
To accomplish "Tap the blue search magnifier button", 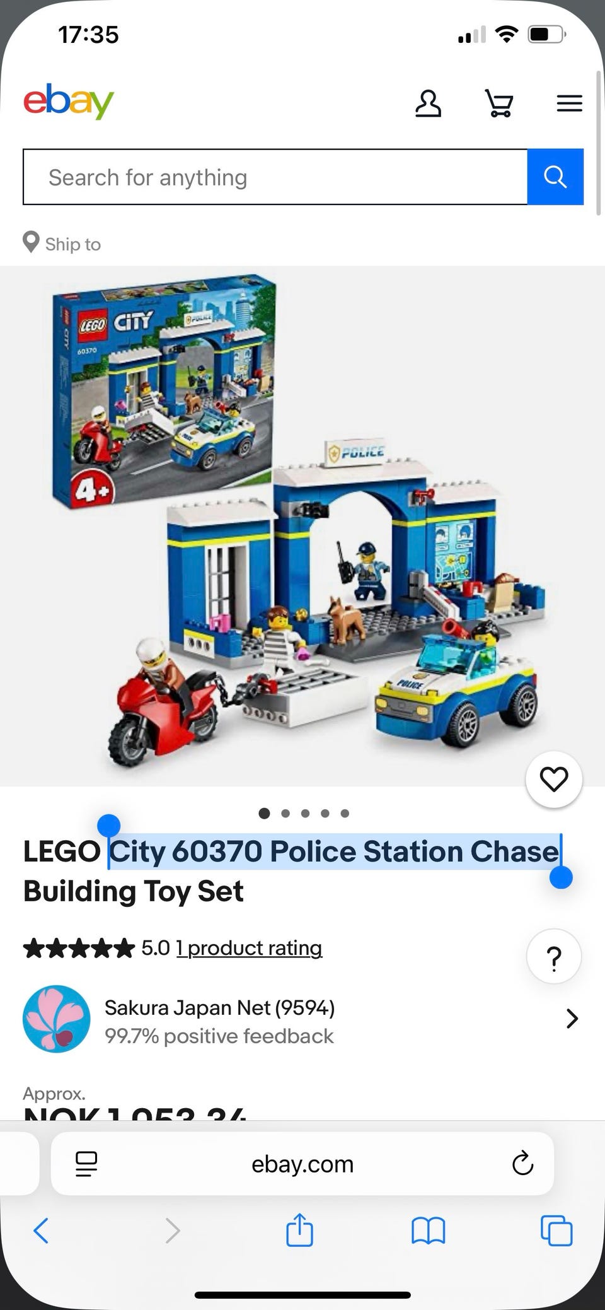I will (555, 177).
